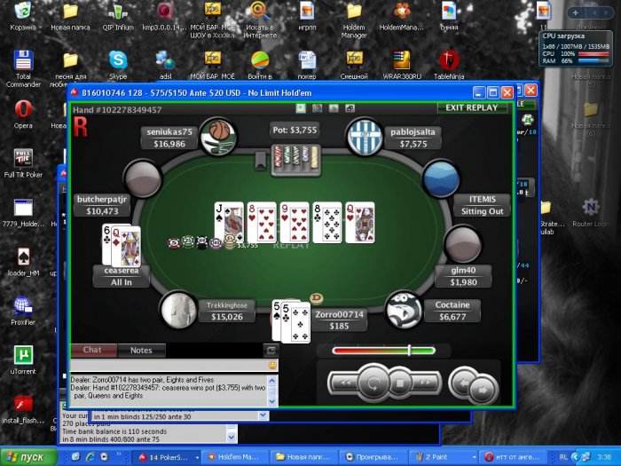Open the blinds dropdown reading 125/250 ante 30
The image size is (621, 466).
(263, 415)
